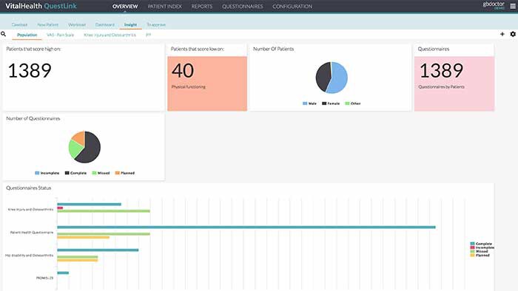Click the Questionnaires Status chart title

click(x=28, y=188)
